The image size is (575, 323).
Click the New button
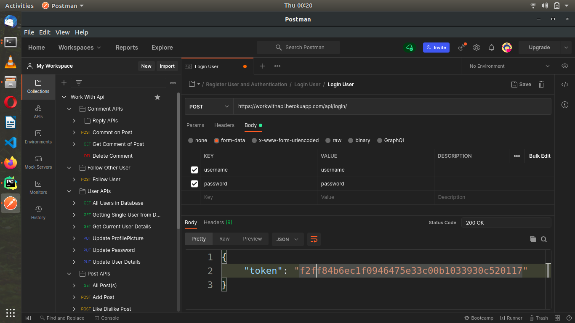coord(146,66)
